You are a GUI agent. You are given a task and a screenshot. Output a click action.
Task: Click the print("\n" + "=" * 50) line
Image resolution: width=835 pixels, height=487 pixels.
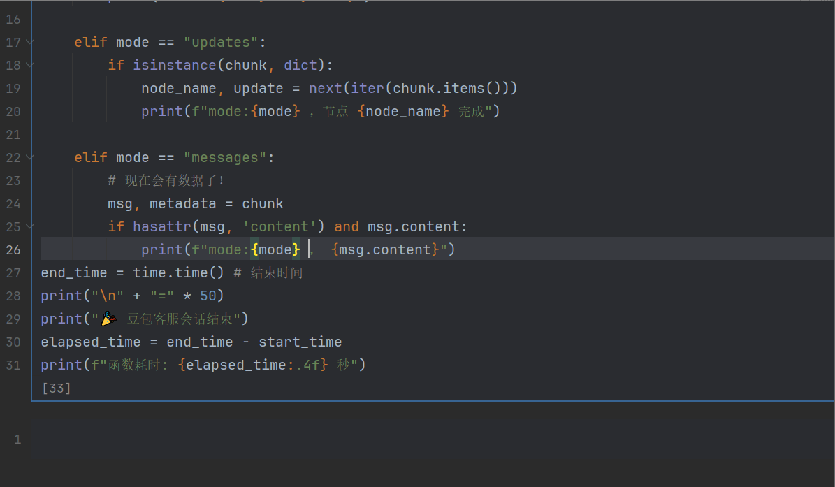click(133, 296)
